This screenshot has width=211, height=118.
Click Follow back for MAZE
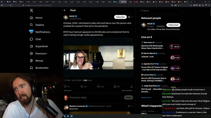pyautogui.click(x=173, y=25)
